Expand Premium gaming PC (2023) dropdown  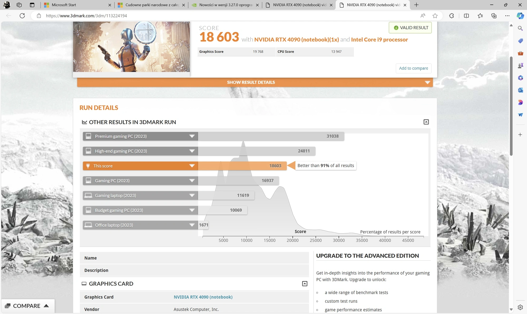(192, 136)
